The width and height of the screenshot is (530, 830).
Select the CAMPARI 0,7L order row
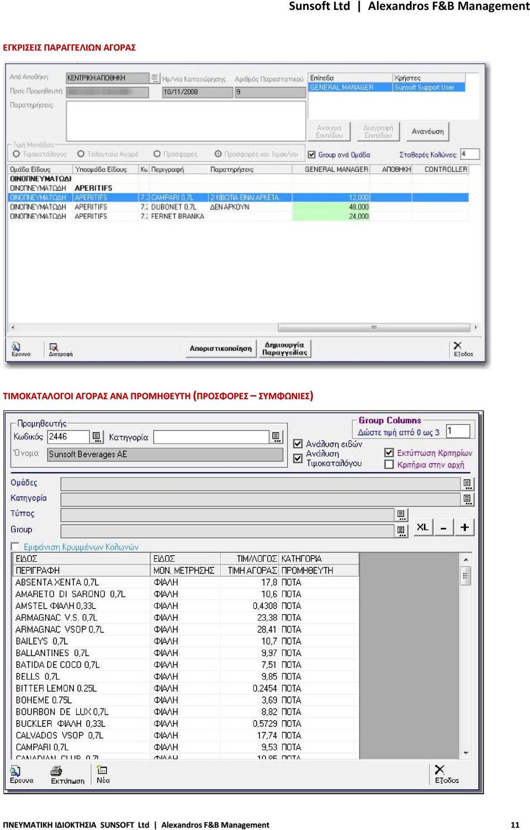(239, 198)
